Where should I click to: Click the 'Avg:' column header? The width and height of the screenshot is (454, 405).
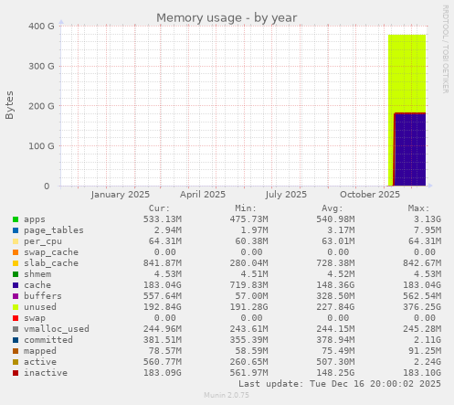click(333, 208)
